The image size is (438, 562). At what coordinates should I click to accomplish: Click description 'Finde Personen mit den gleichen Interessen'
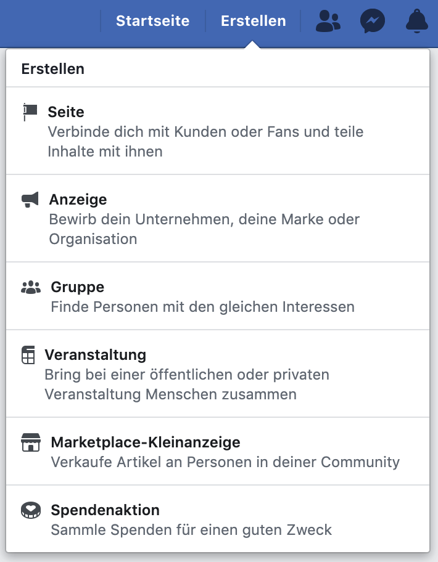pyautogui.click(x=202, y=307)
